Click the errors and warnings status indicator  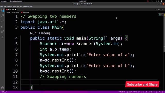4,92
